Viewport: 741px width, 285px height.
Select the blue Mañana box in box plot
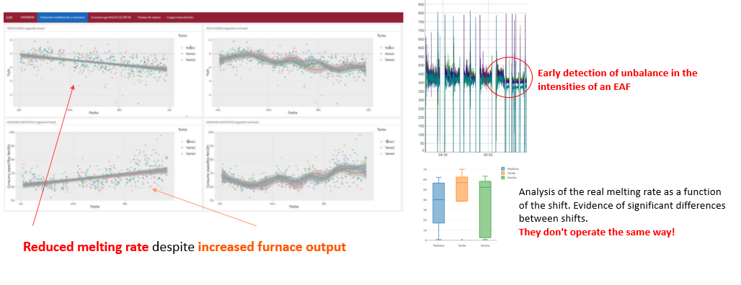point(439,203)
